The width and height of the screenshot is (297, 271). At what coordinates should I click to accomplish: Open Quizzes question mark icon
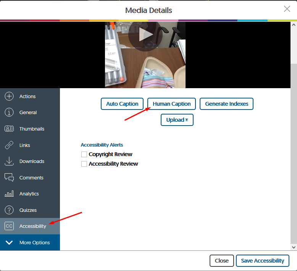tap(9, 210)
